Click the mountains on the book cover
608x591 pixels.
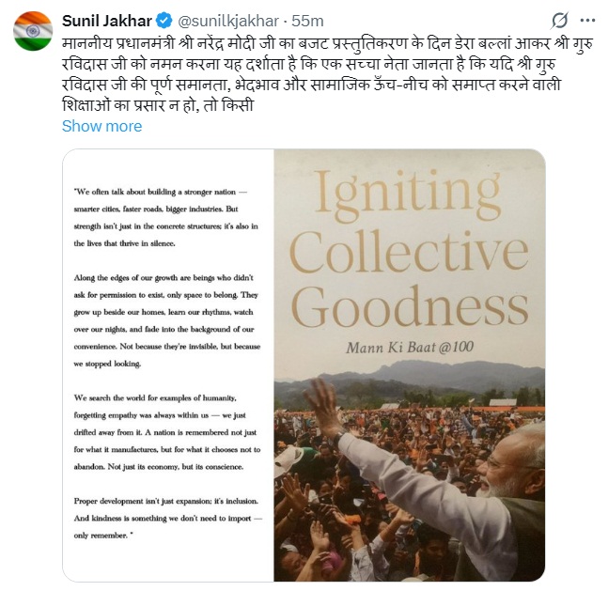pyautogui.click(x=442, y=376)
